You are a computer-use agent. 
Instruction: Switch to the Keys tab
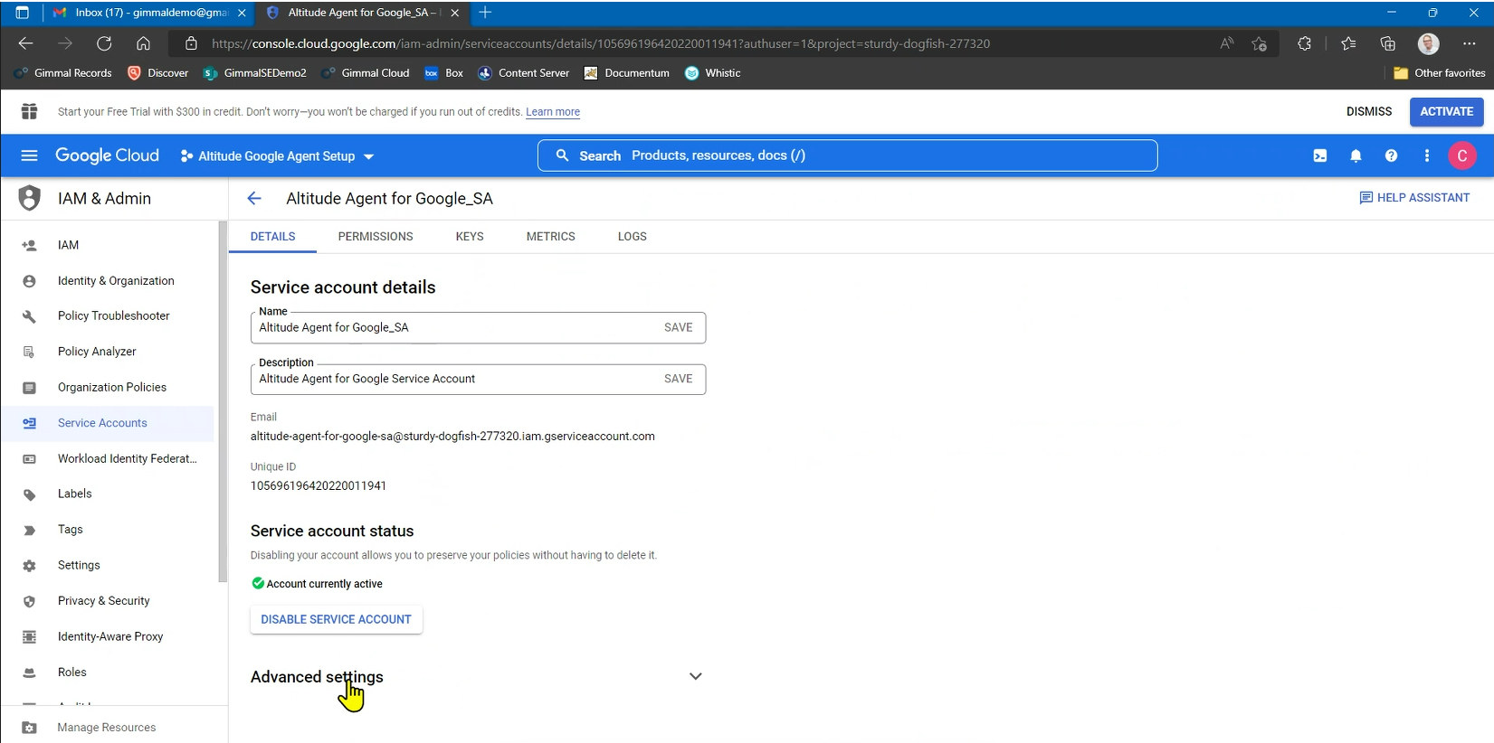[470, 237]
